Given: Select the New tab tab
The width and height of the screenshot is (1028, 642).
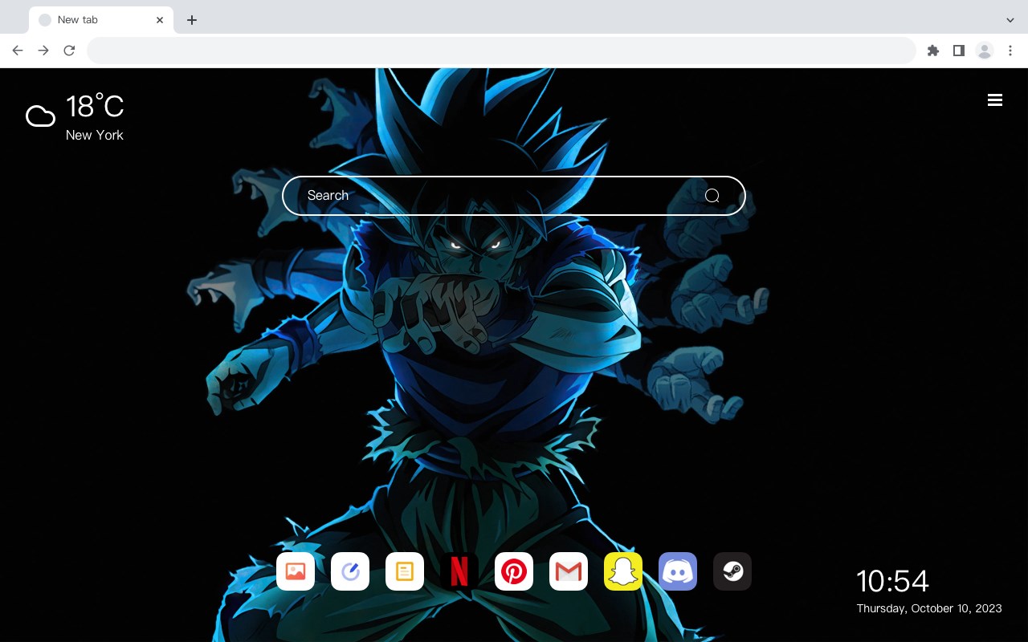Looking at the screenshot, I should click(101, 20).
